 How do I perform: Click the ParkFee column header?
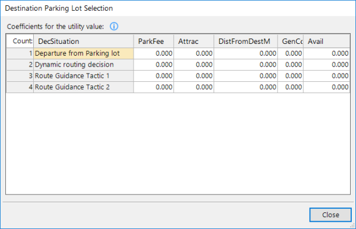pyautogui.click(x=154, y=42)
